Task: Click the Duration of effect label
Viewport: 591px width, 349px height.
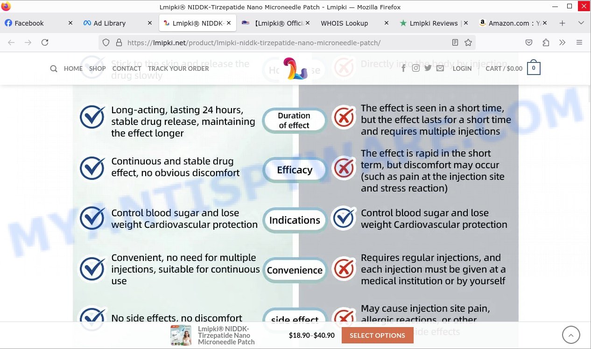Action: pos(294,120)
